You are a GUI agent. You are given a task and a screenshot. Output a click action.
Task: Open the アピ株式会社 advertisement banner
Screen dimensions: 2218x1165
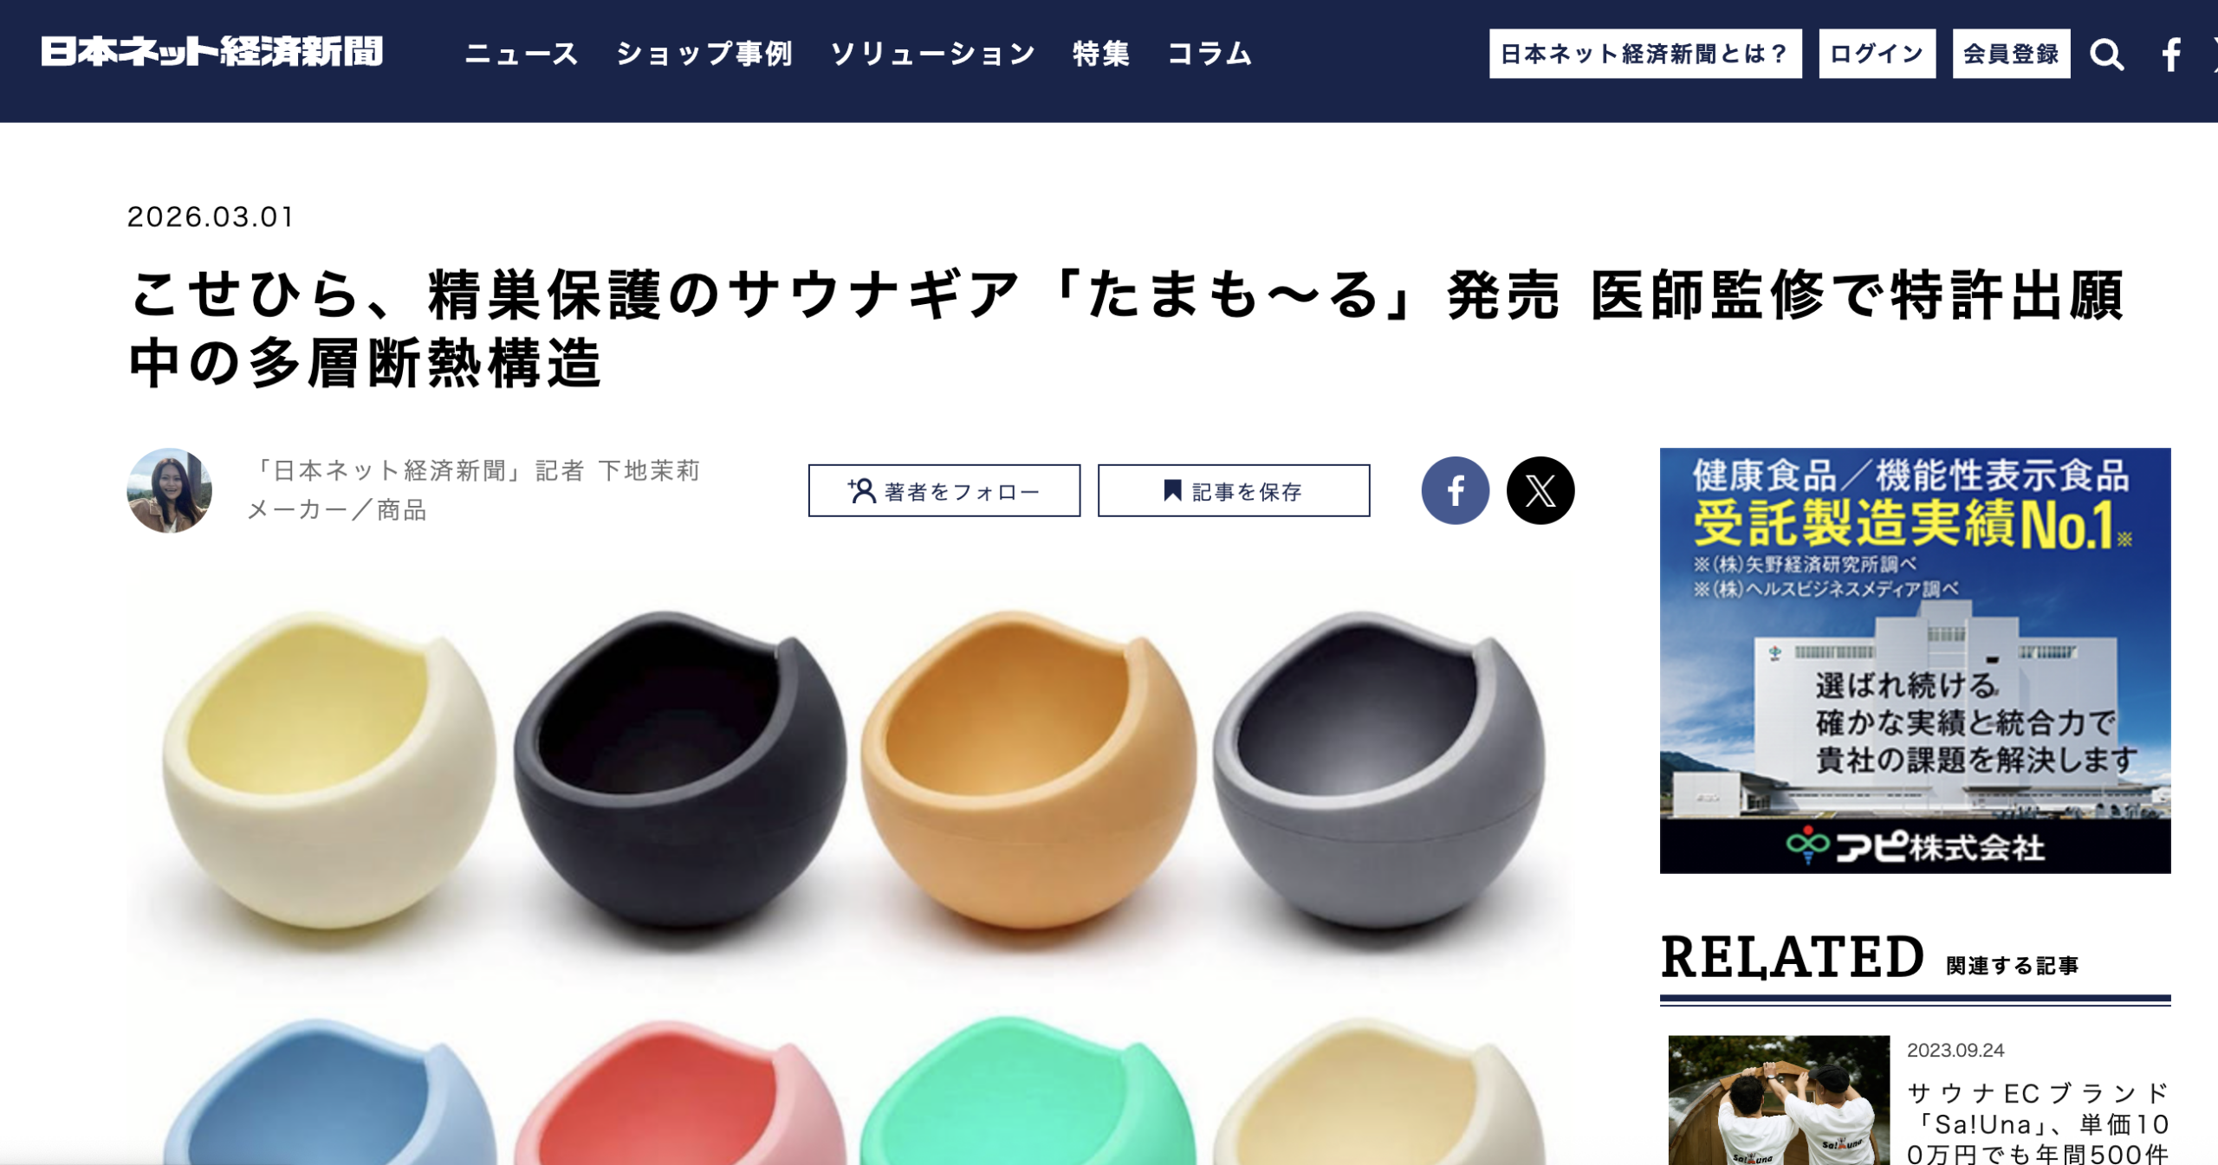click(1915, 660)
